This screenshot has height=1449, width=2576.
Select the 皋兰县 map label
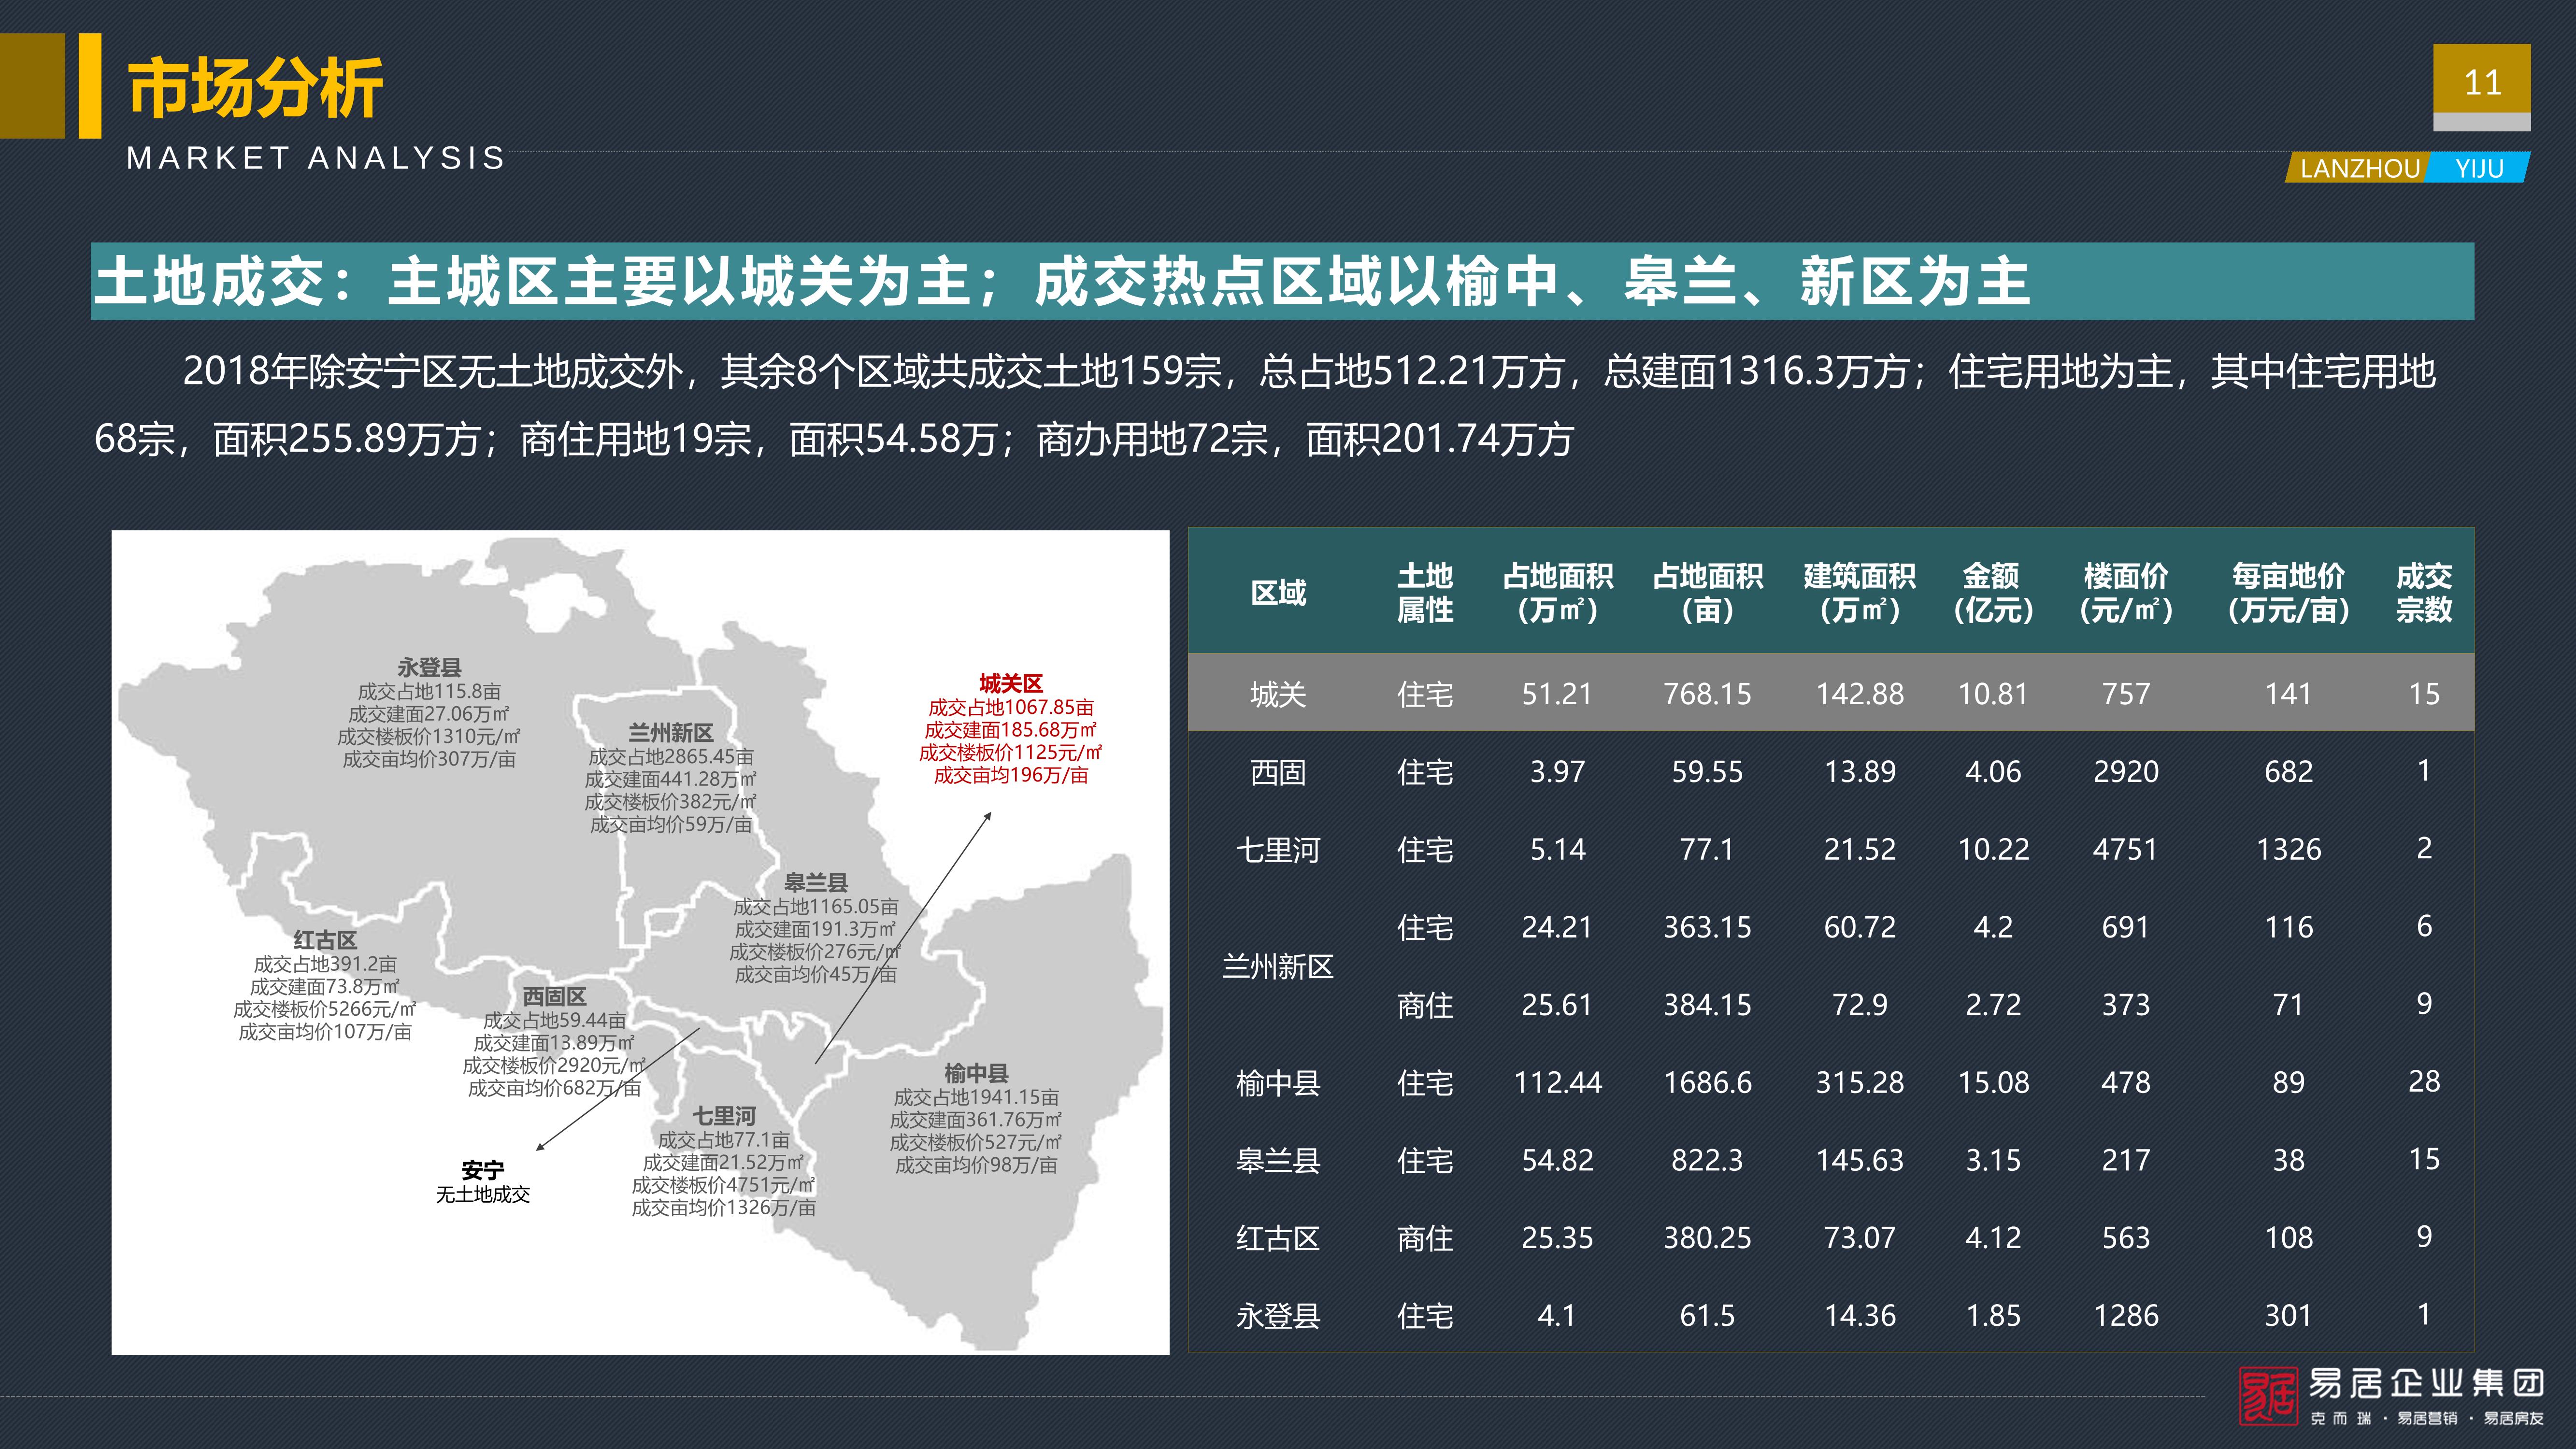(x=815, y=882)
